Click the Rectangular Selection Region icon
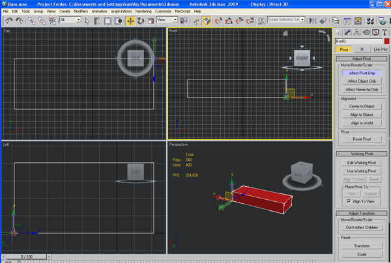The height and width of the screenshot is (263, 391). coord(108,21)
